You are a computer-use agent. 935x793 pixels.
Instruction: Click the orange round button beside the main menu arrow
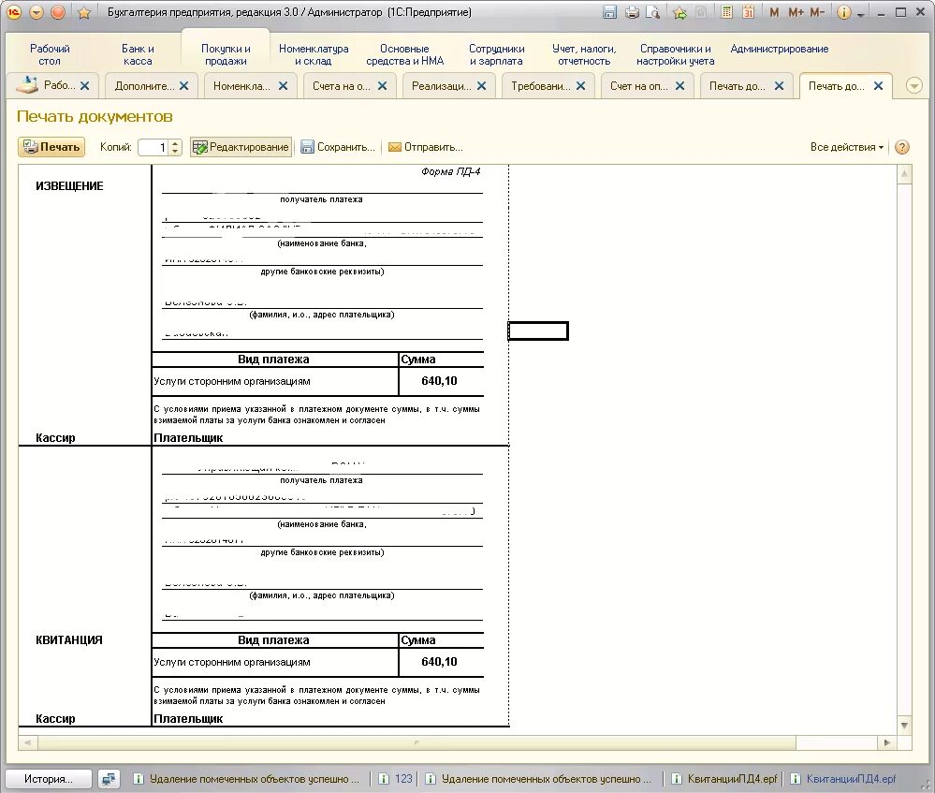point(58,12)
